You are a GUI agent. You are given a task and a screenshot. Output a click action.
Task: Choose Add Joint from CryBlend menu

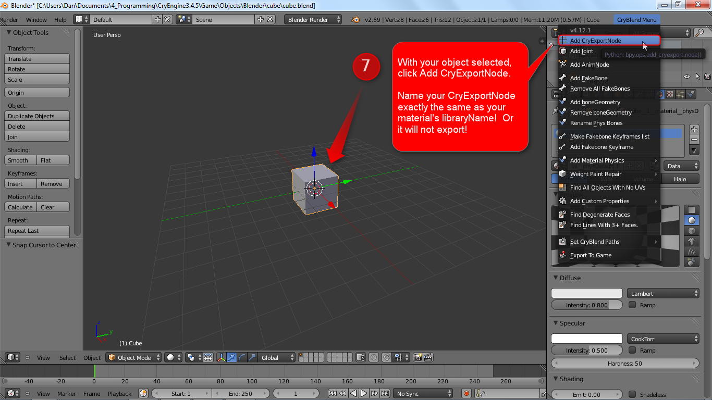point(609,51)
